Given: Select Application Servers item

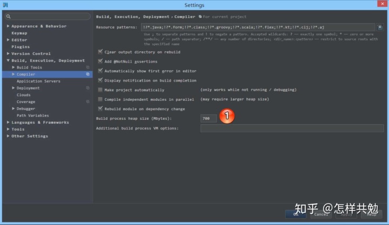Looking at the screenshot, I should click(38, 81).
